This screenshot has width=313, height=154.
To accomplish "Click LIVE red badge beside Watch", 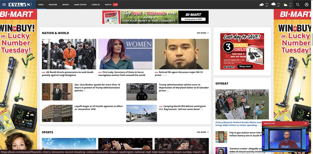I will point(115,5).
